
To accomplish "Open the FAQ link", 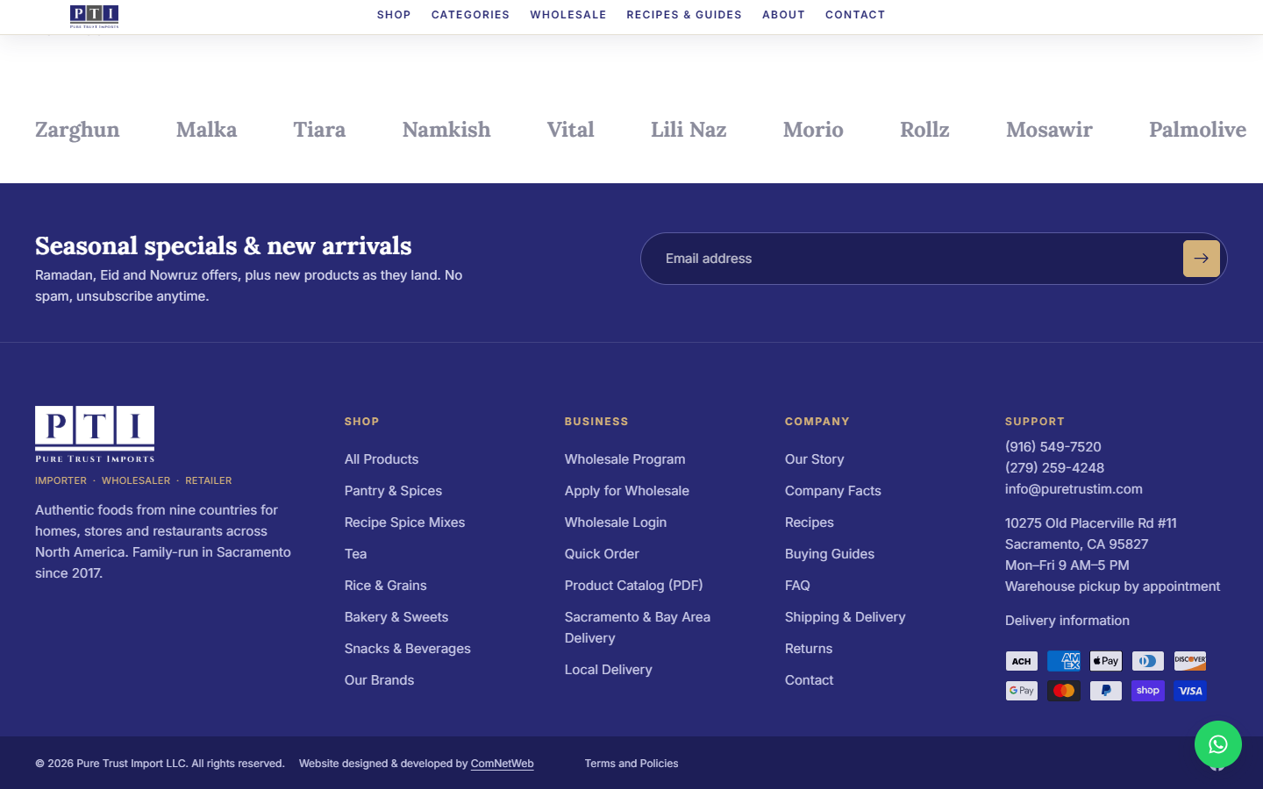I will (797, 586).
